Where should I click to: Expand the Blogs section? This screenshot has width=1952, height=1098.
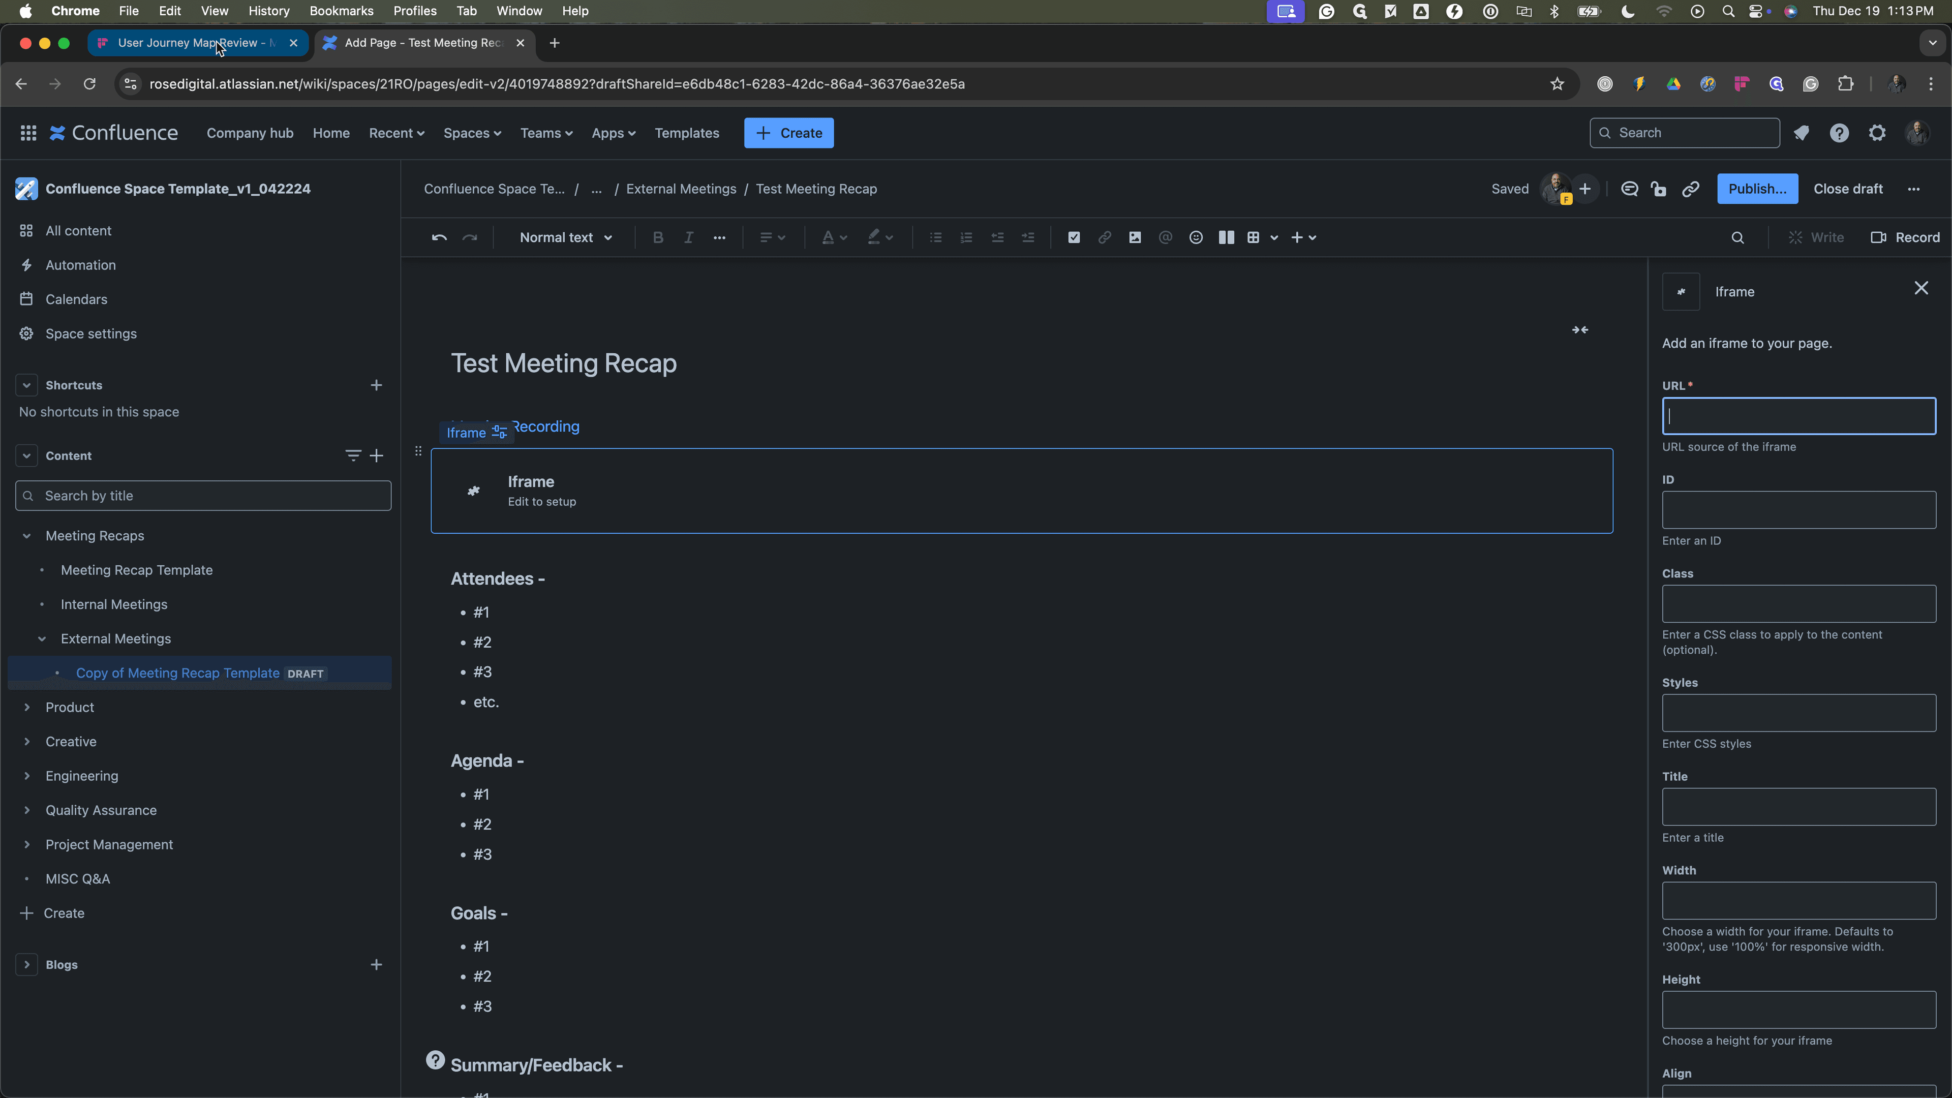[26, 965]
